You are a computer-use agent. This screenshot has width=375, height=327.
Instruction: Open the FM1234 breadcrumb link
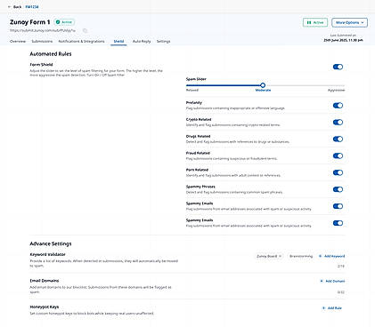[32, 7]
